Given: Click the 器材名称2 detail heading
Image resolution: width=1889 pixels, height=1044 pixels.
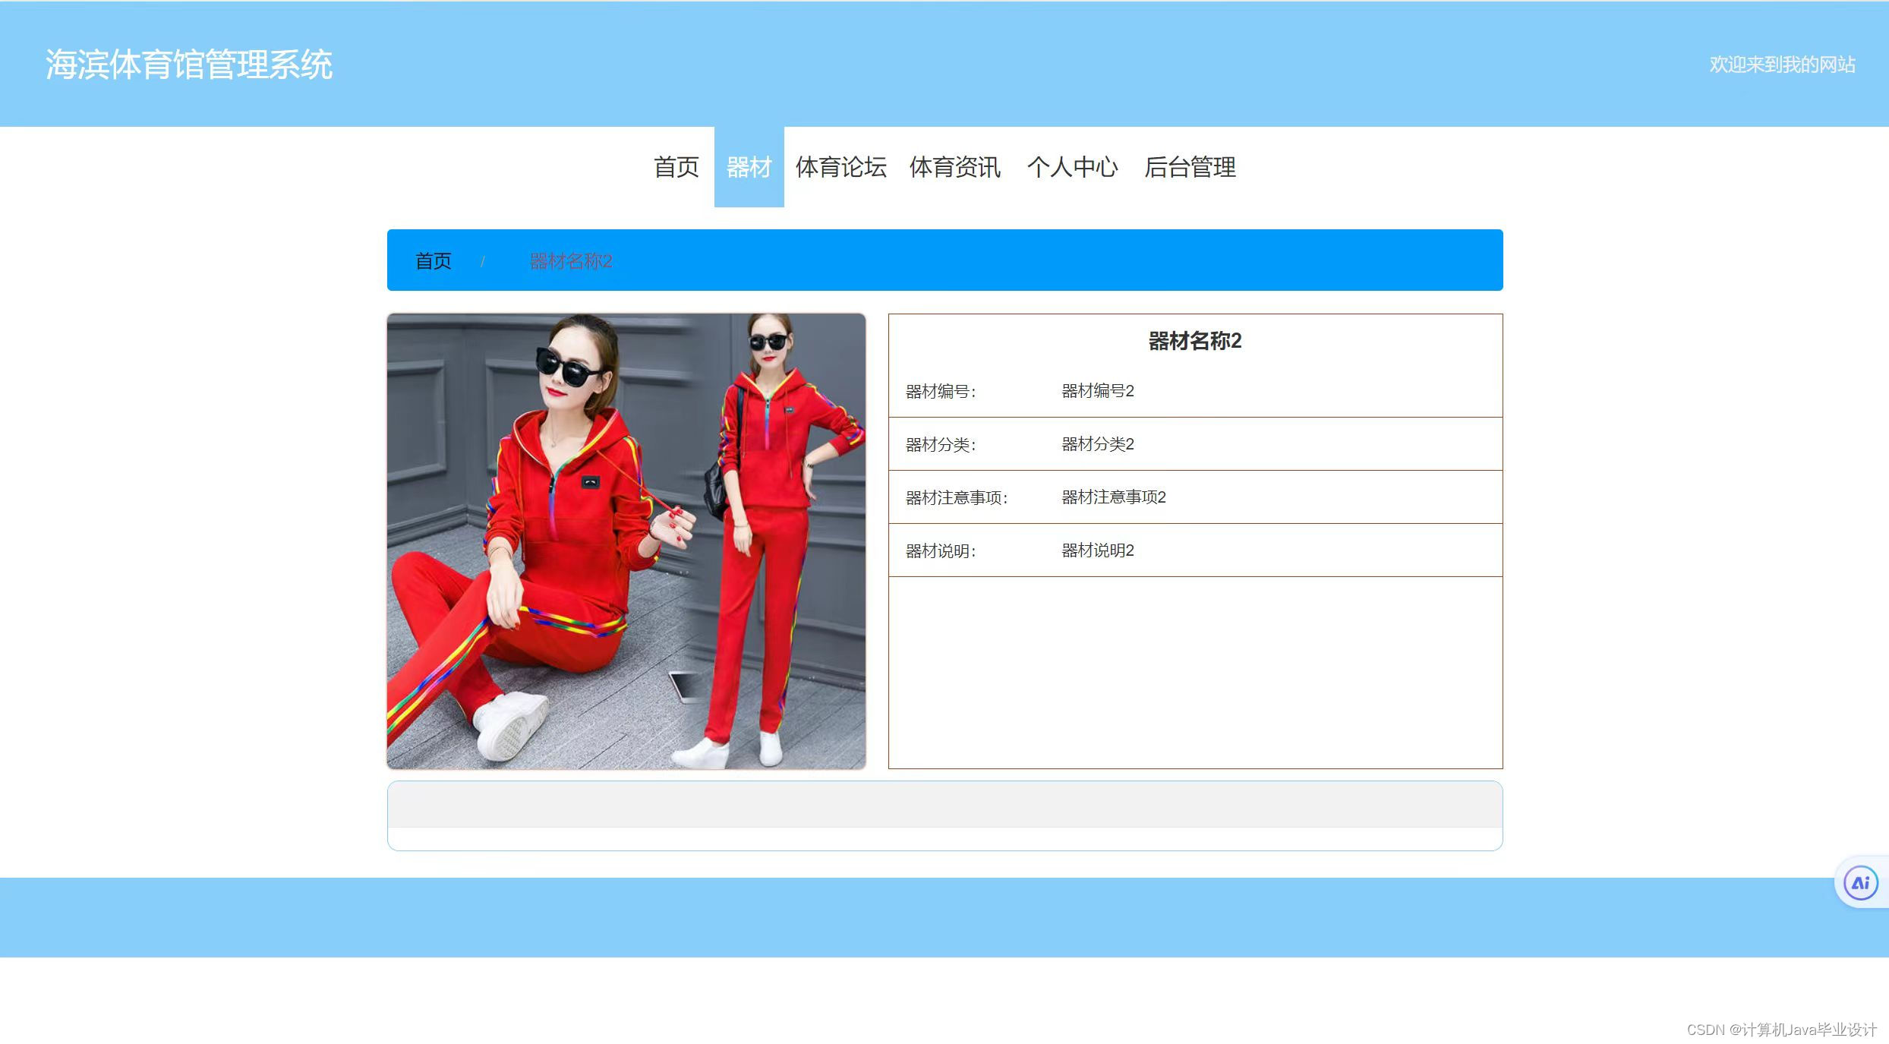Looking at the screenshot, I should tap(1194, 341).
